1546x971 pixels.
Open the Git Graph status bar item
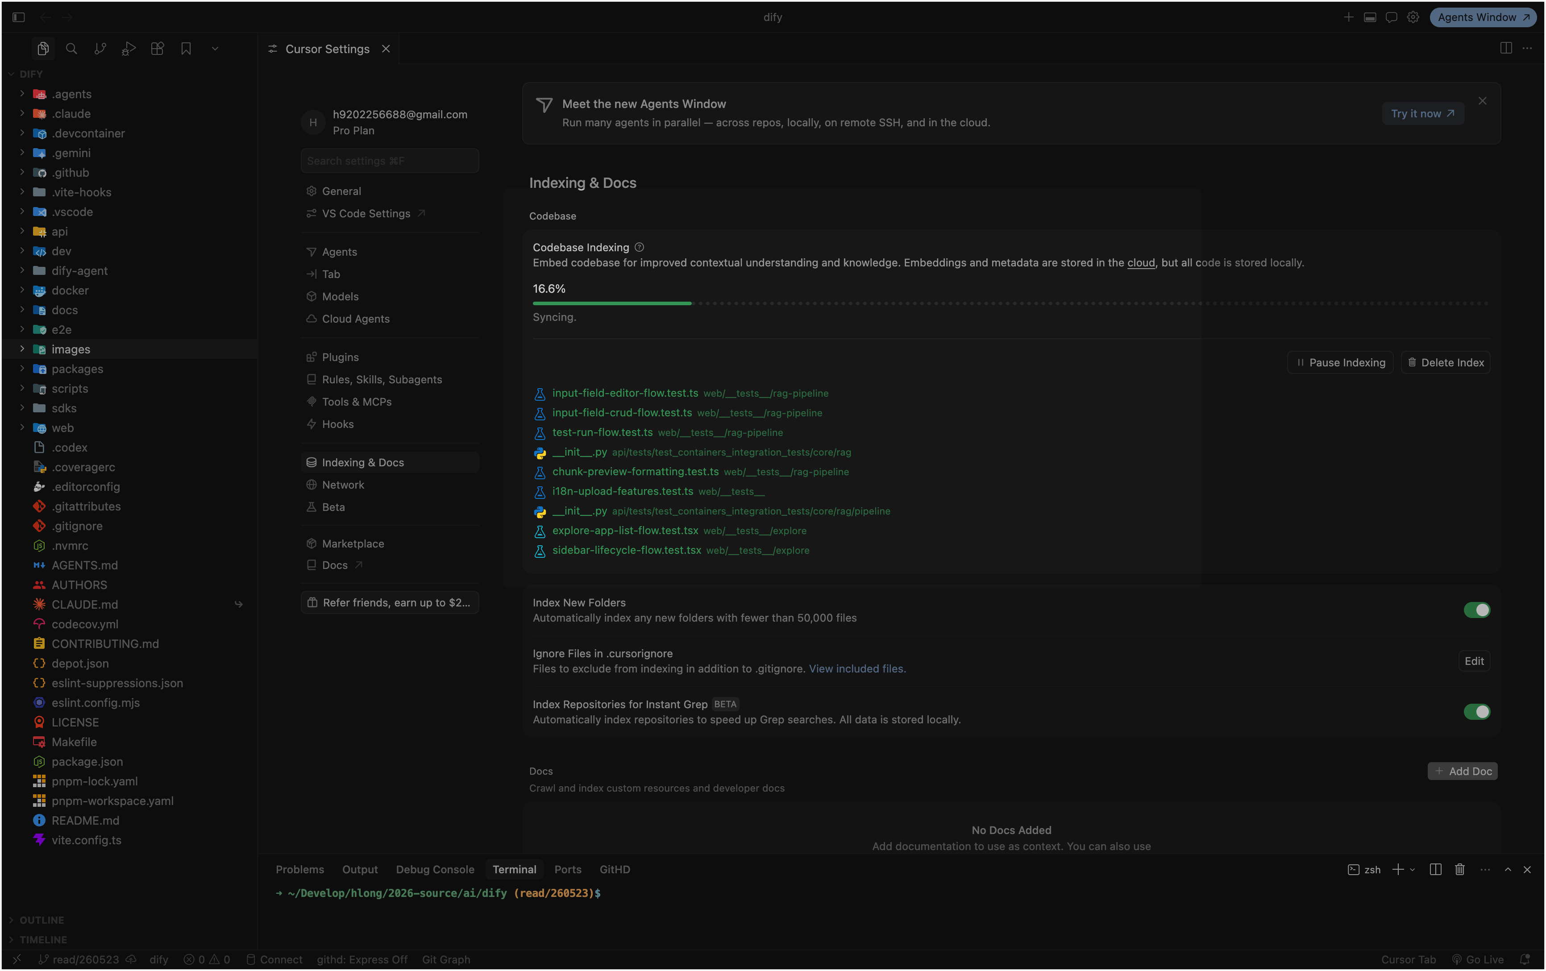pyautogui.click(x=445, y=959)
